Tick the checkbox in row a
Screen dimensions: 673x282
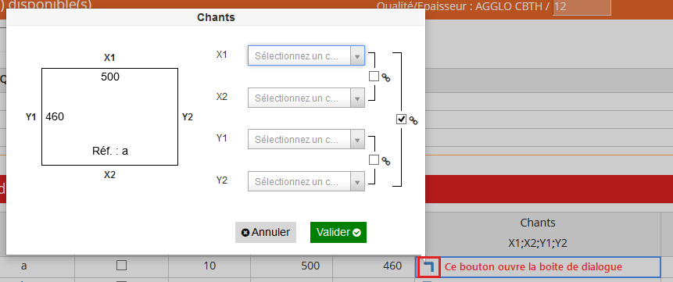[121, 266]
